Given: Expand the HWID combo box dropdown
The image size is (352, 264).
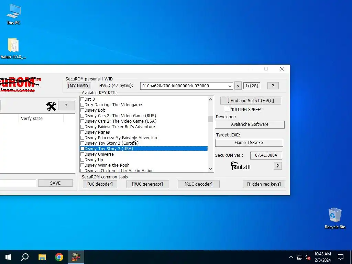Looking at the screenshot, I should (230, 86).
